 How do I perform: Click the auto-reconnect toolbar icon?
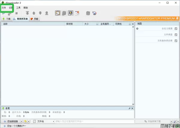70,13
